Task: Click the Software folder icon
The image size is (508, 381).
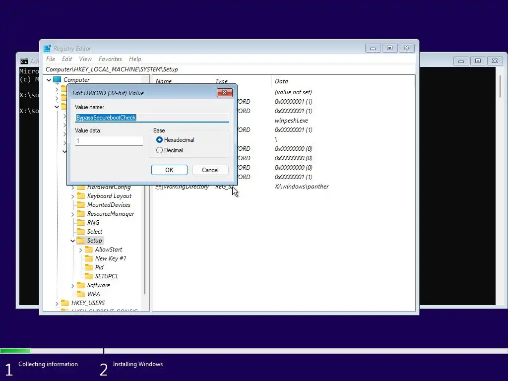Action: 81,285
